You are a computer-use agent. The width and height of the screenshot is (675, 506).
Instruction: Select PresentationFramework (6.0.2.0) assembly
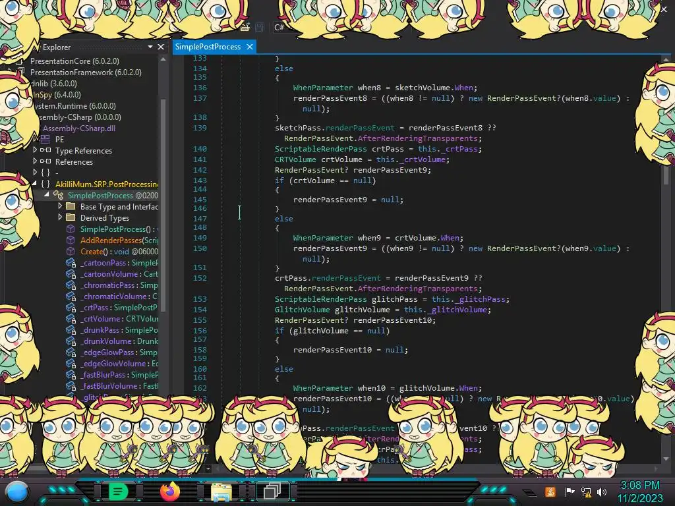tap(86, 72)
